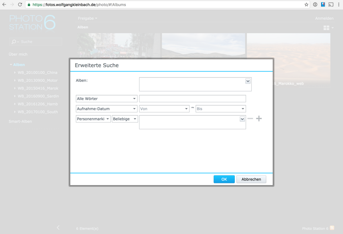Expand the 'Beliebige' condition dropdown
343x234 pixels.
click(x=125, y=119)
